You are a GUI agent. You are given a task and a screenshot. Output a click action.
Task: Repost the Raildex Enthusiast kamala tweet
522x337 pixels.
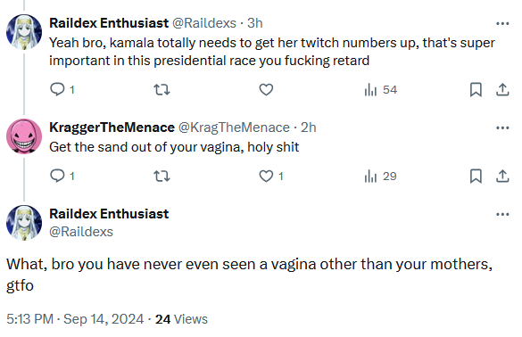[162, 89]
